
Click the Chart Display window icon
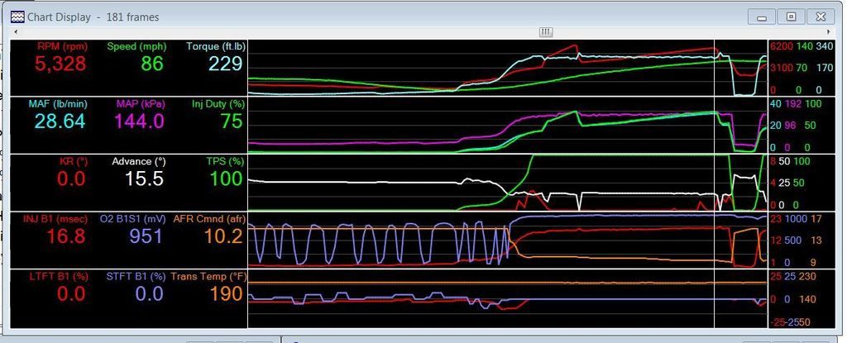coord(17,17)
